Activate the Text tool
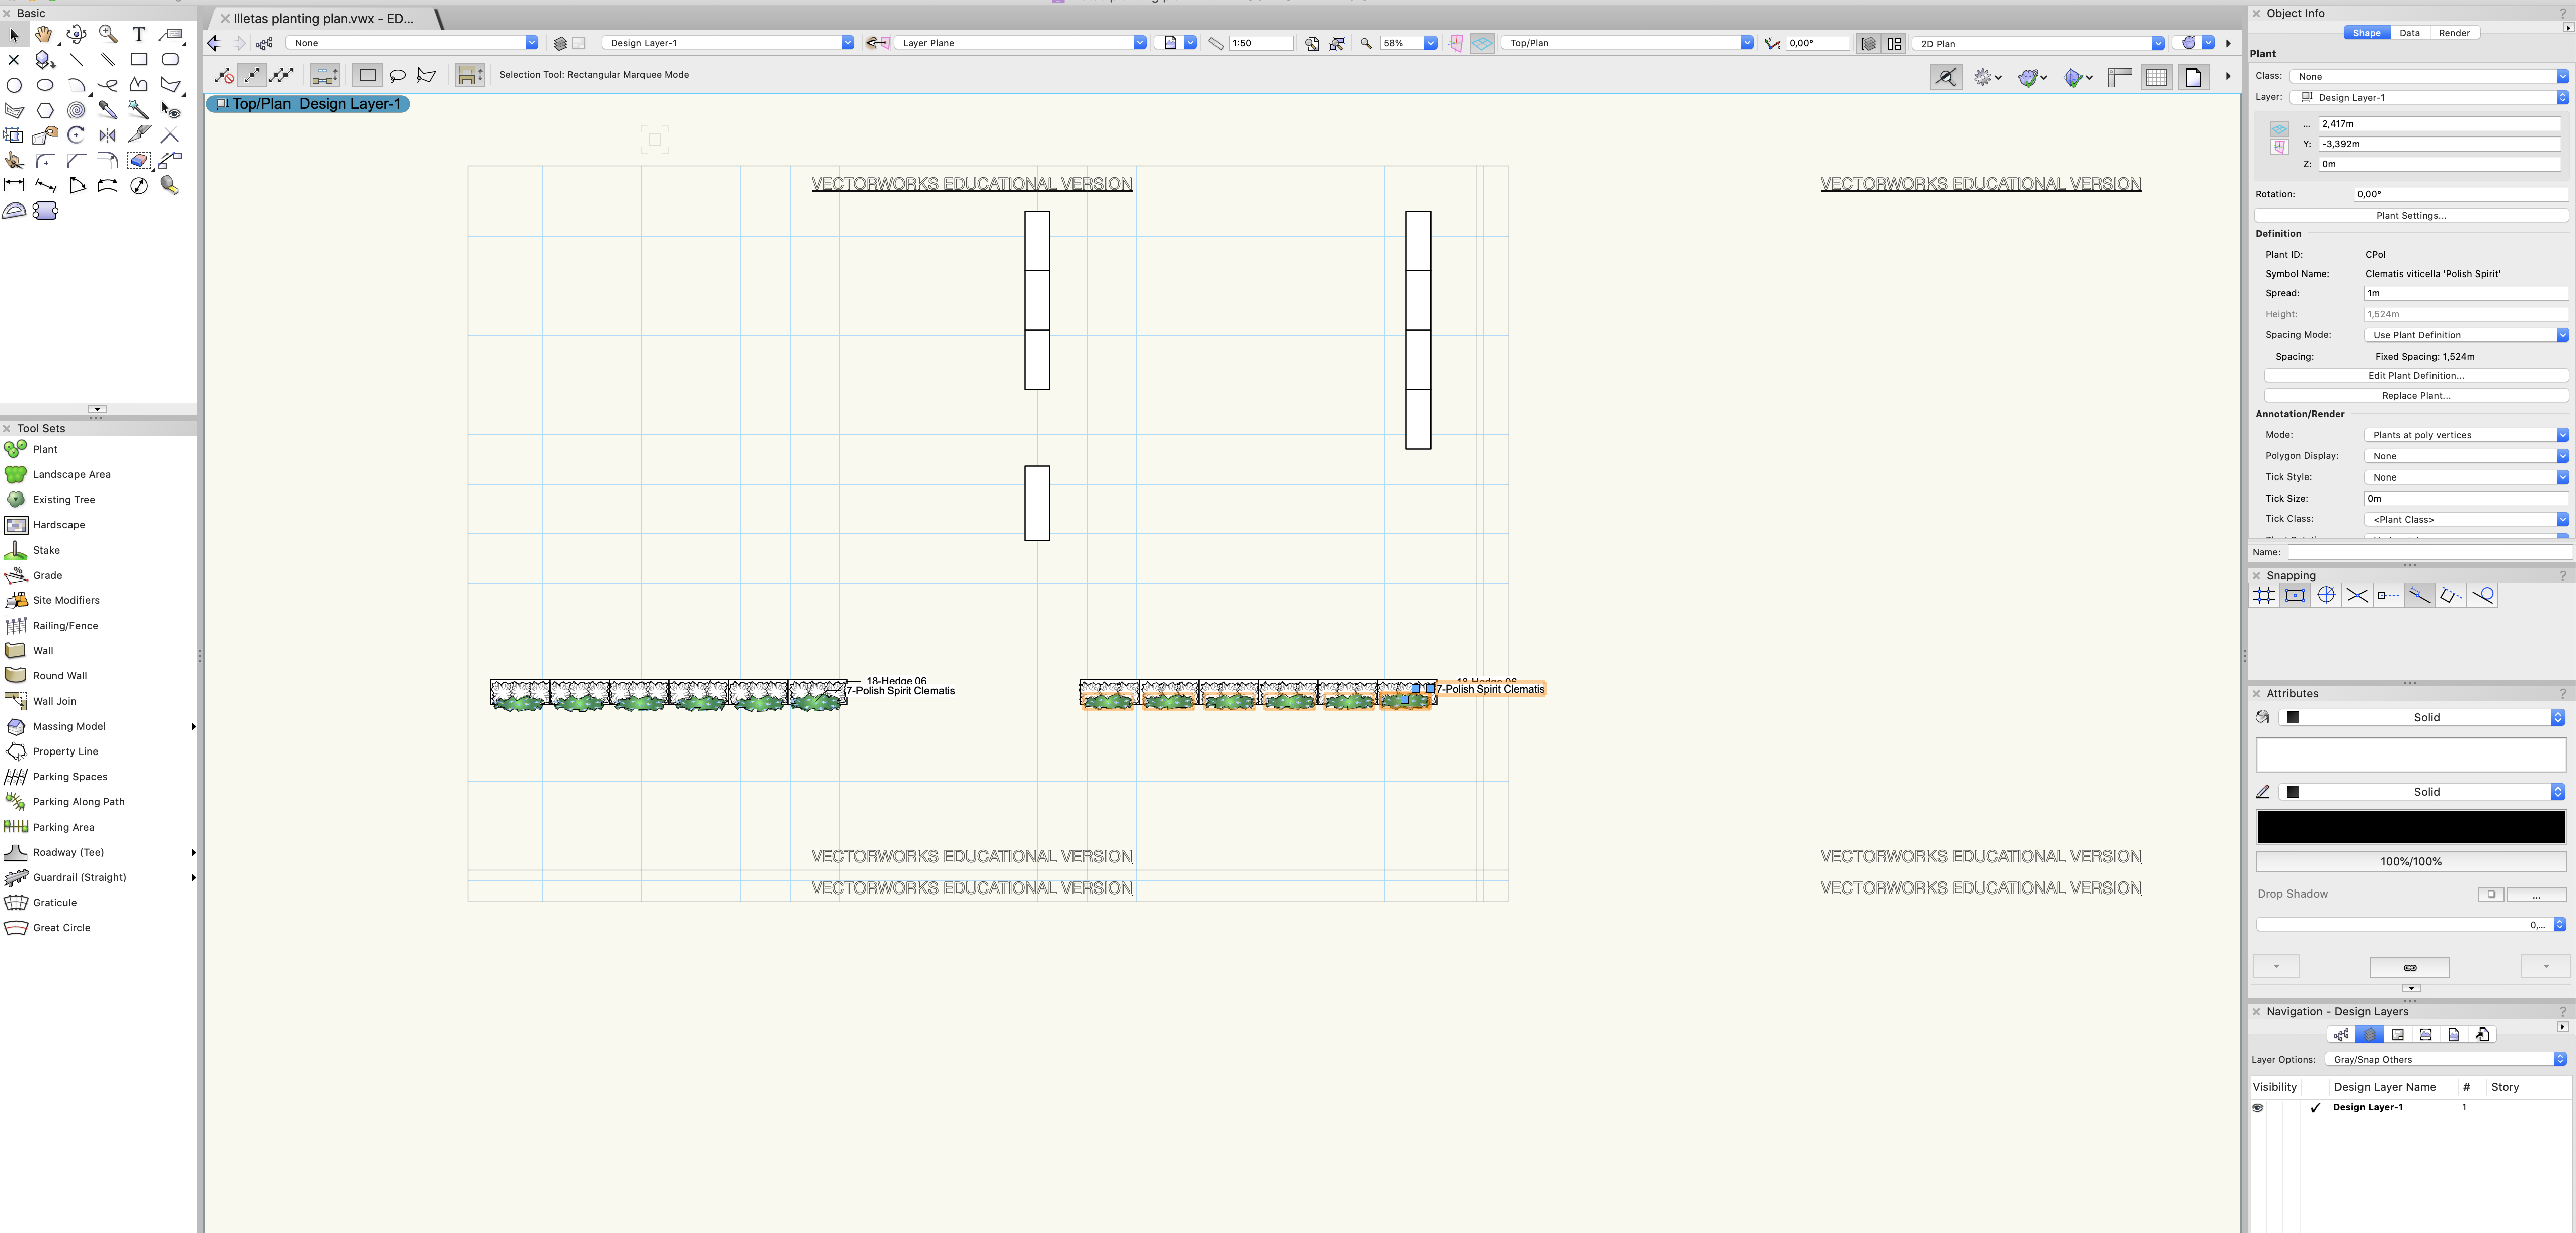Screen dimensions: 2576x1233 point(139,34)
